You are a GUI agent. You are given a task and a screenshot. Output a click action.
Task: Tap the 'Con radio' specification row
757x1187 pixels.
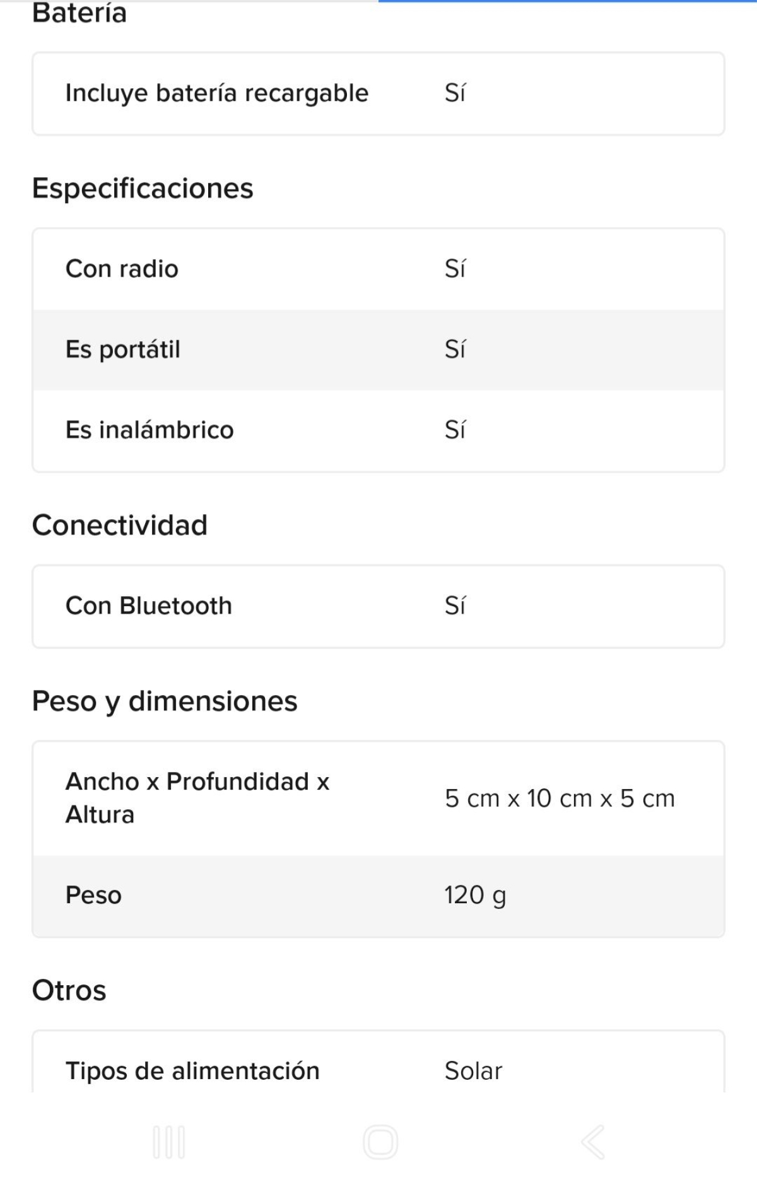click(378, 269)
